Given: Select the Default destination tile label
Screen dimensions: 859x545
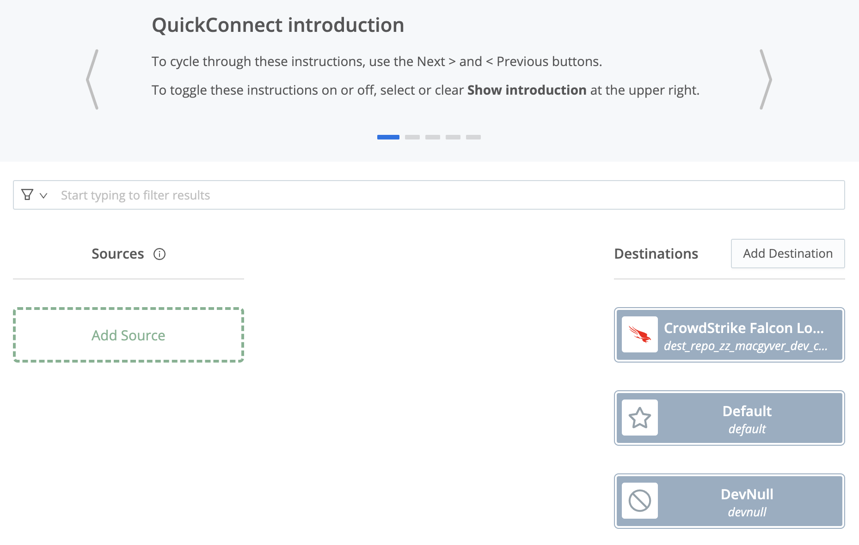Looking at the screenshot, I should click(x=747, y=411).
